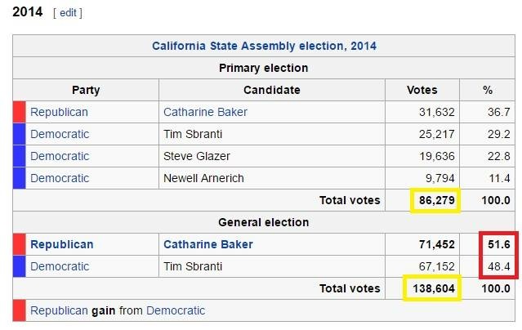Image resolution: width=522 pixels, height=330 pixels.
Task: Click the blue swatch in Newell Arnerich's row
Action: pyautogui.click(x=20, y=178)
